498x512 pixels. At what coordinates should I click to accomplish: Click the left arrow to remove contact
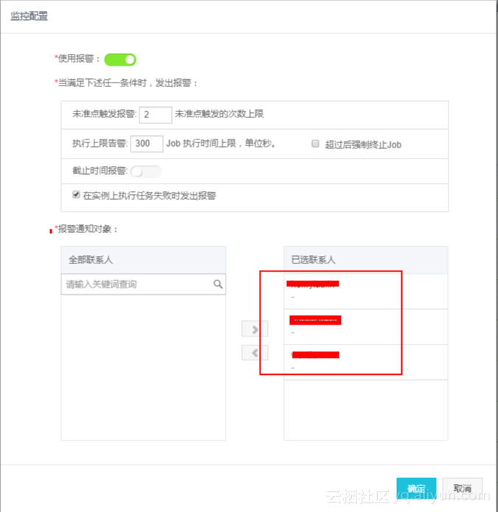[x=255, y=353]
